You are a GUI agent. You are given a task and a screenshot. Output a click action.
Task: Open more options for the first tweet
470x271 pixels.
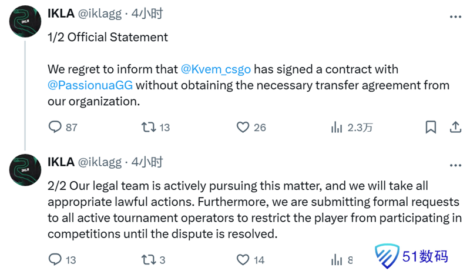[455, 14]
